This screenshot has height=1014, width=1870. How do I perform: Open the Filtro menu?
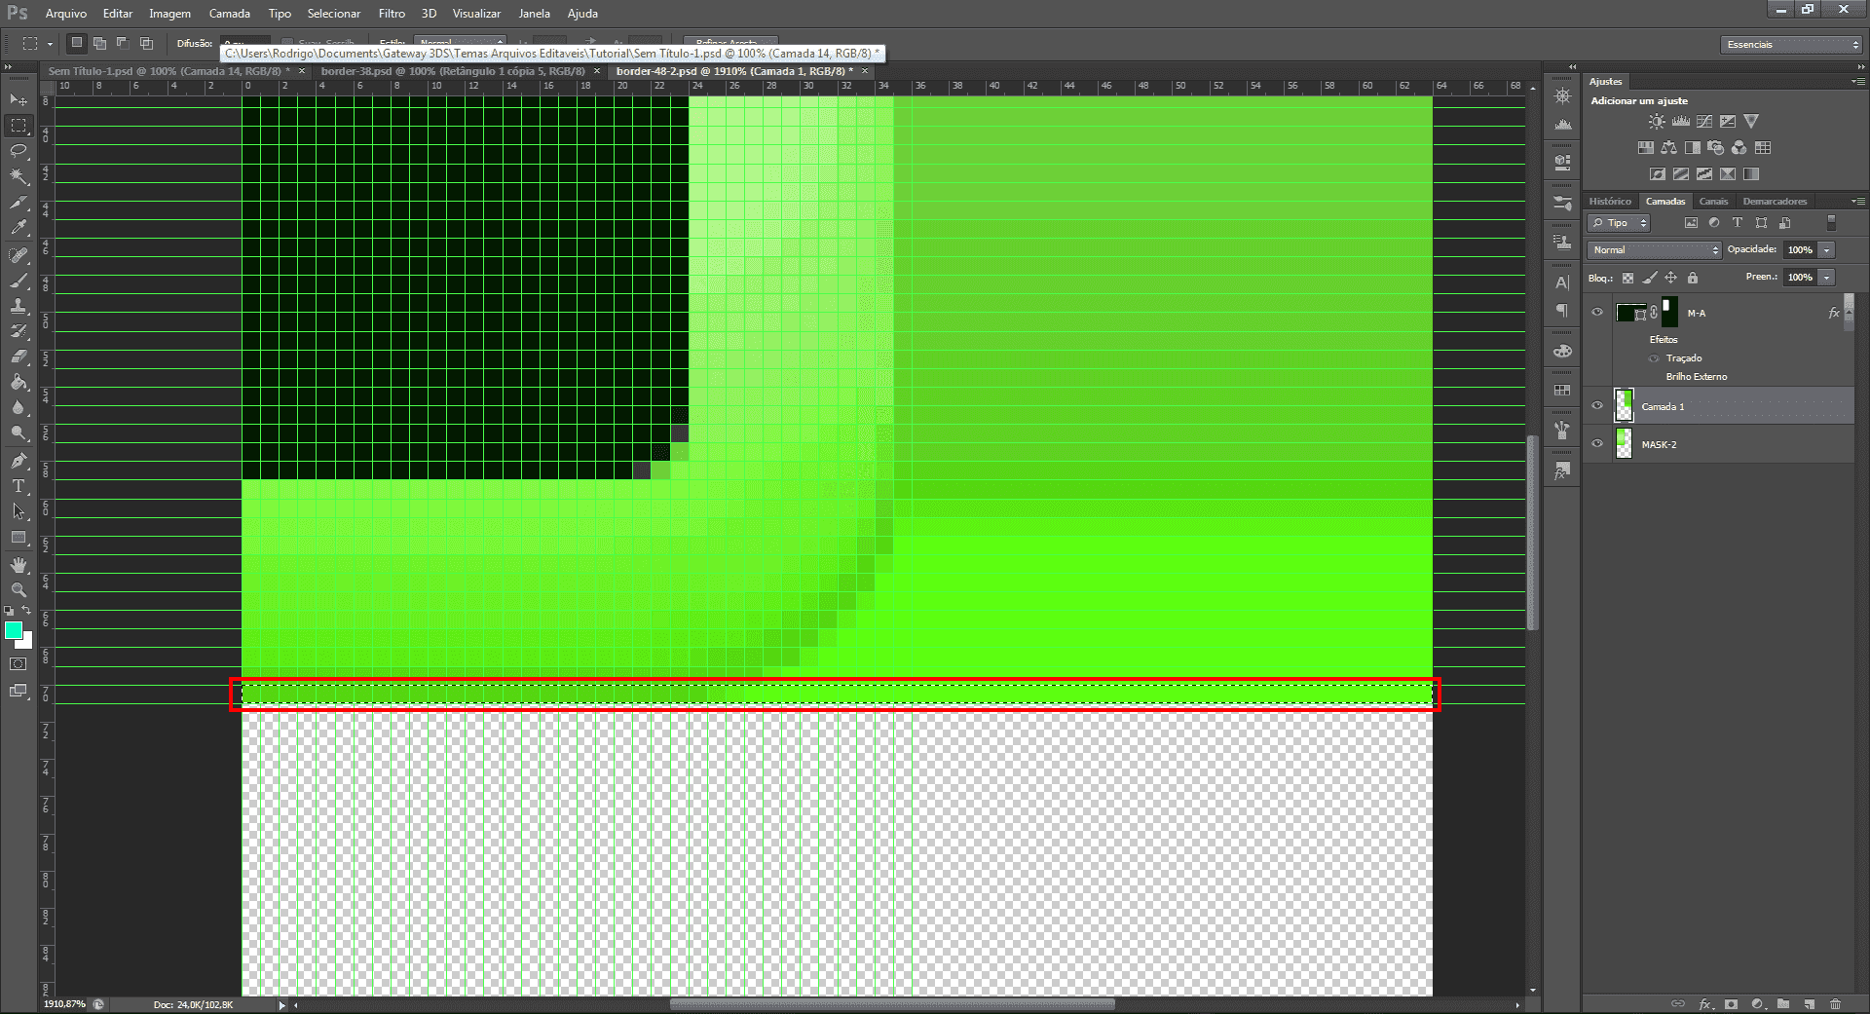(392, 14)
